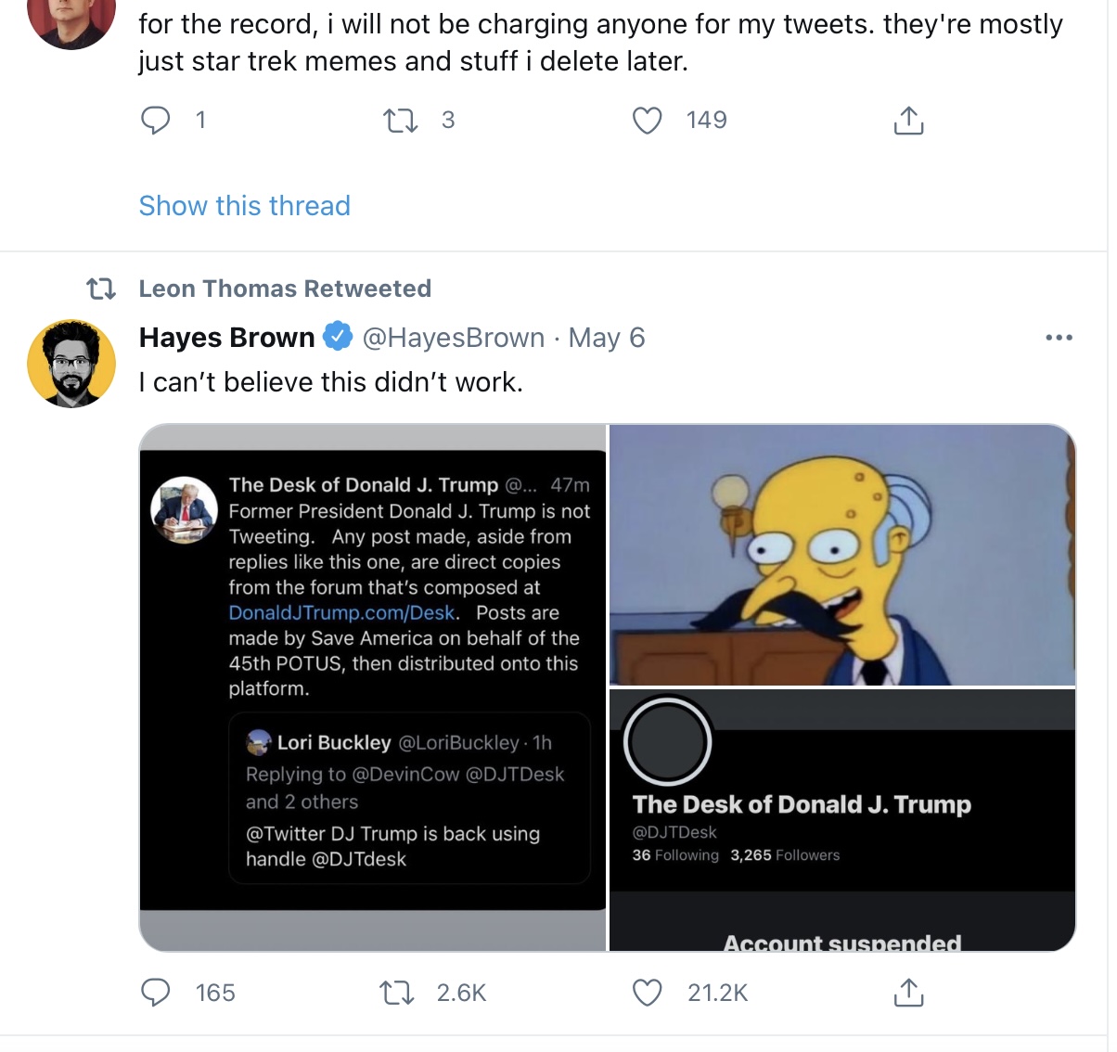Viewport: 1117px width, 1052px height.
Task: Open the Desk of Donald J. Trump screenshot image
Action: (x=372, y=687)
